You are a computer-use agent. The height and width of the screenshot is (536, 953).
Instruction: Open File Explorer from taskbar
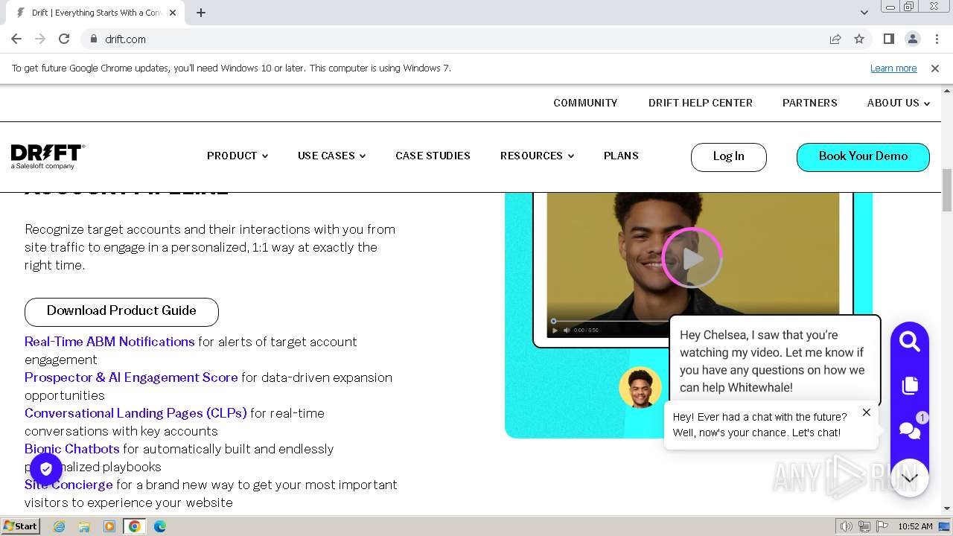click(x=84, y=526)
